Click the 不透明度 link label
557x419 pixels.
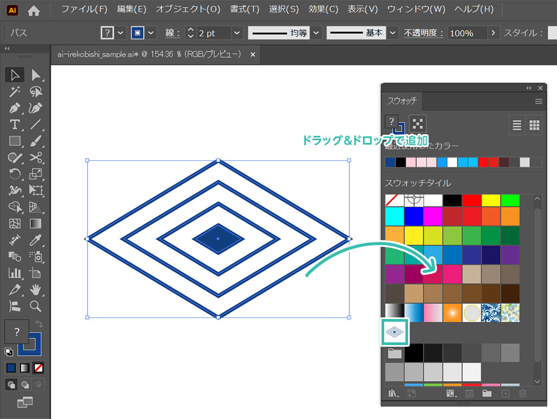(420, 33)
